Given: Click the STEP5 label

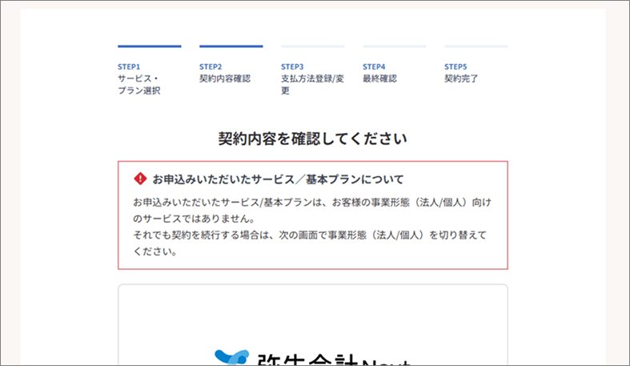Looking at the screenshot, I should pyautogui.click(x=455, y=66).
